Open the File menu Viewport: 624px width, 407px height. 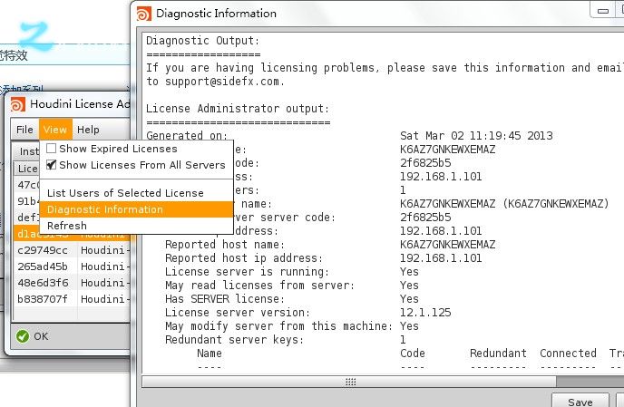[x=24, y=130]
